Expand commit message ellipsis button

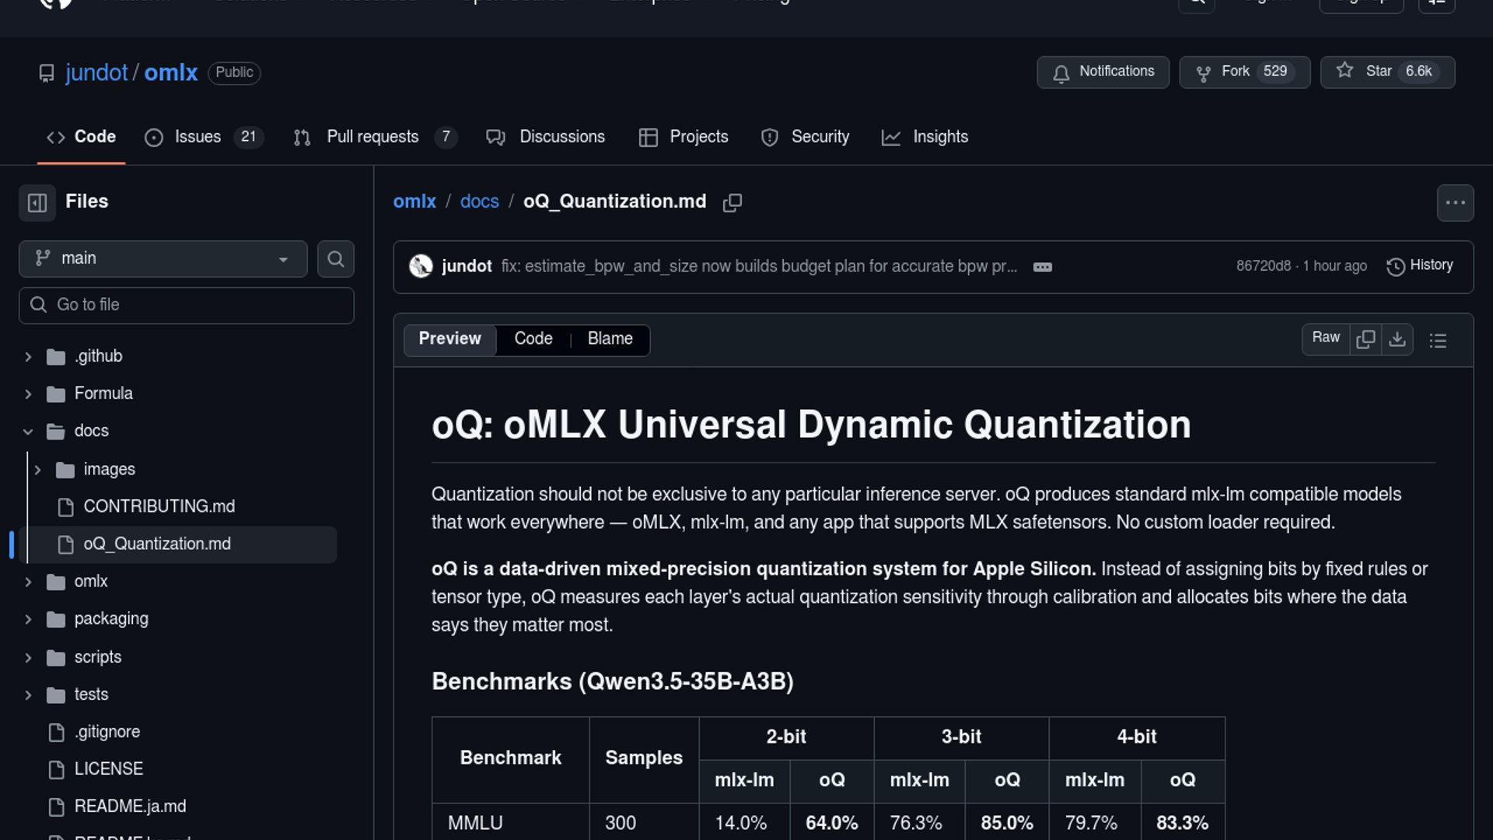[1042, 267]
